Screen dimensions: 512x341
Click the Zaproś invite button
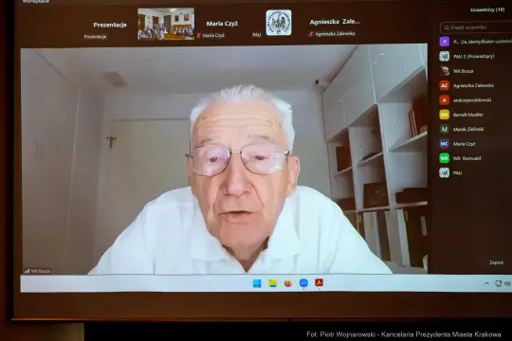tap(496, 262)
